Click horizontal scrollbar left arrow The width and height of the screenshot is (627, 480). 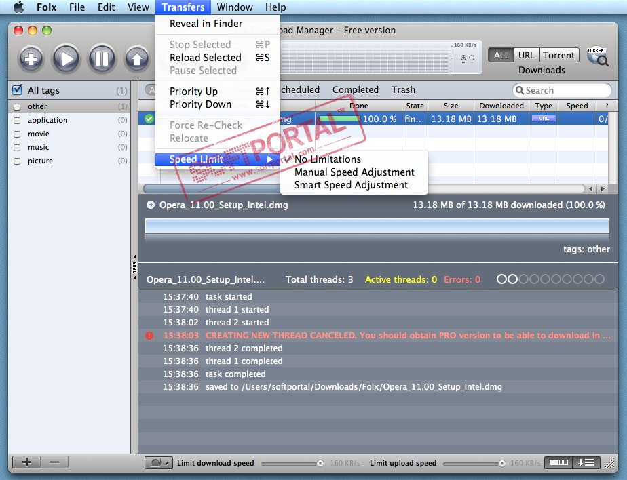(590, 188)
